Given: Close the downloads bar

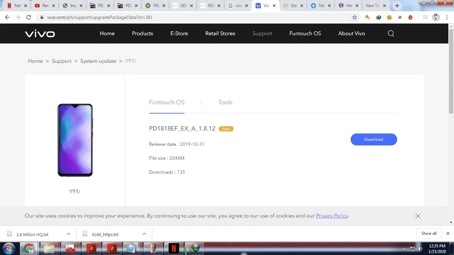Looking at the screenshot, I should click(x=448, y=233).
